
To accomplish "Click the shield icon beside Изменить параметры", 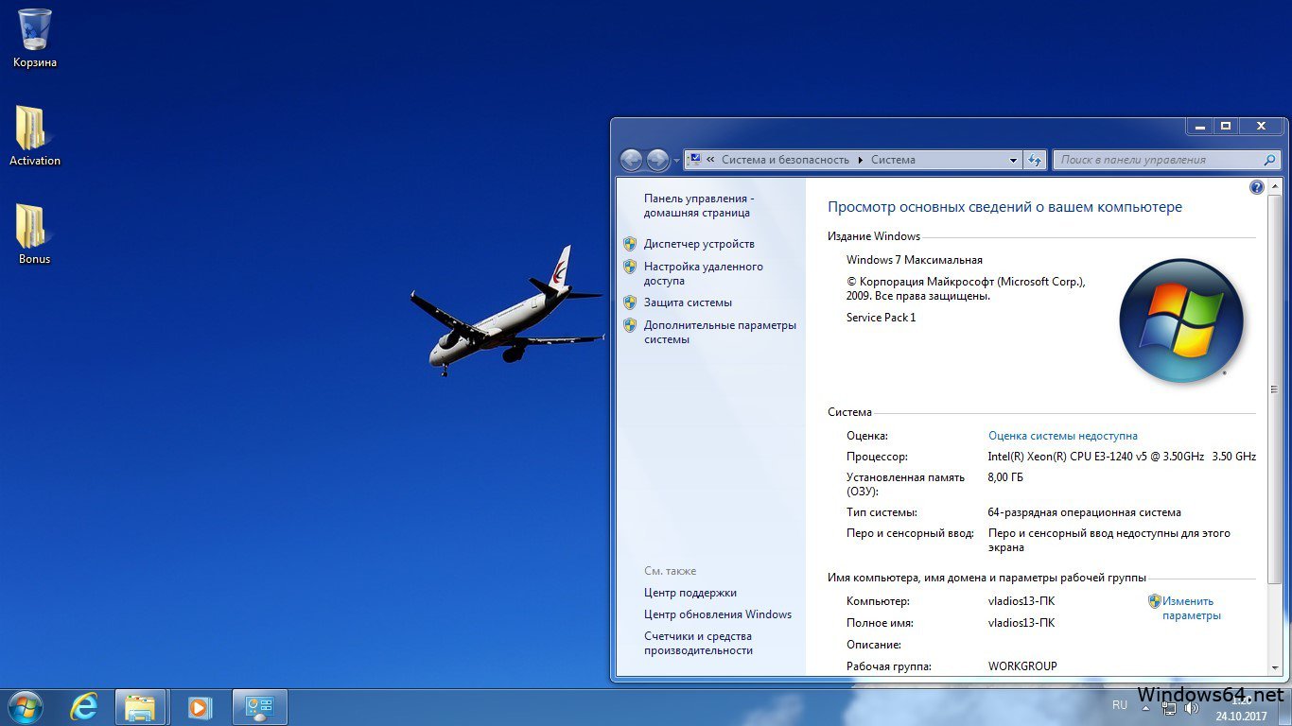I will pos(1155,601).
